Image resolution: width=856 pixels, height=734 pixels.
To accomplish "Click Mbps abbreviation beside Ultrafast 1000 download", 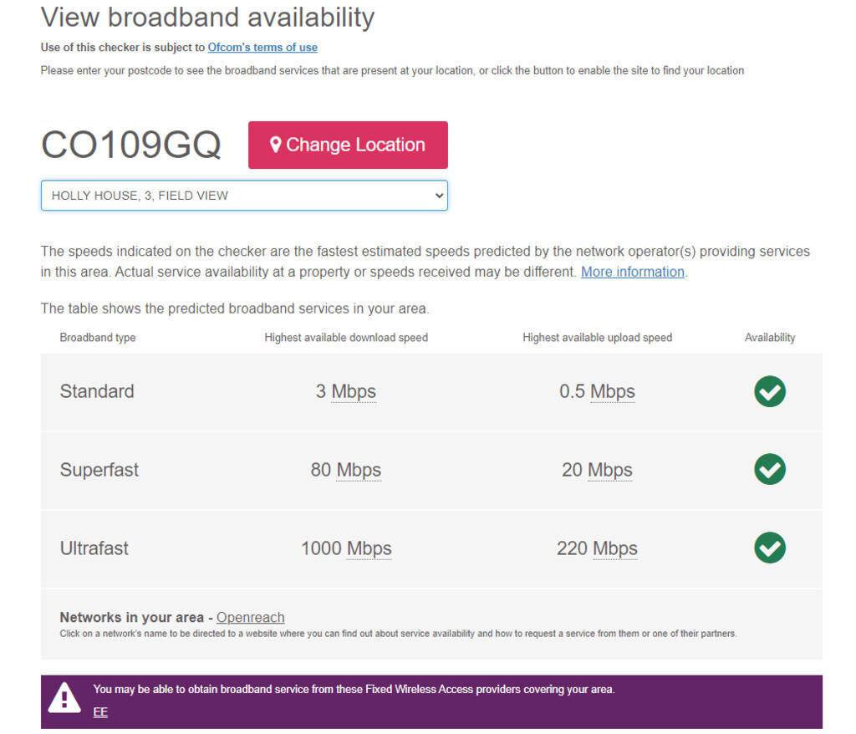I will coord(369,548).
